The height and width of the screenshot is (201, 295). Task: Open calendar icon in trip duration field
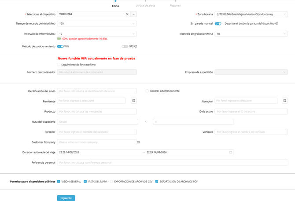point(230,152)
